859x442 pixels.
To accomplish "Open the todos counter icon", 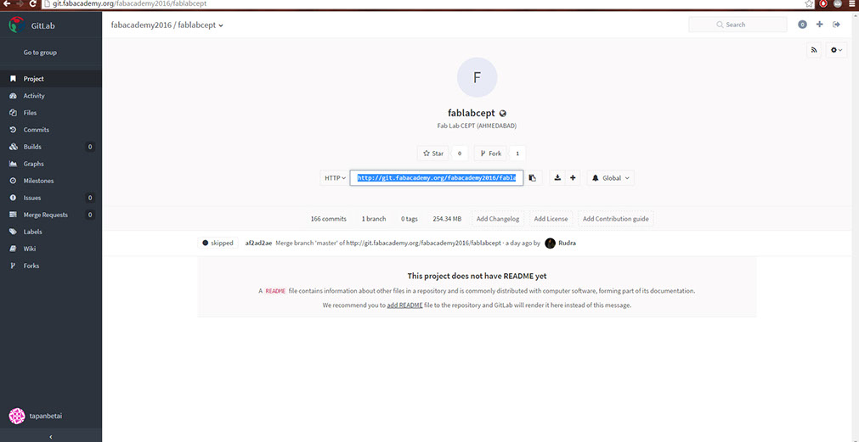I will 802,25.
